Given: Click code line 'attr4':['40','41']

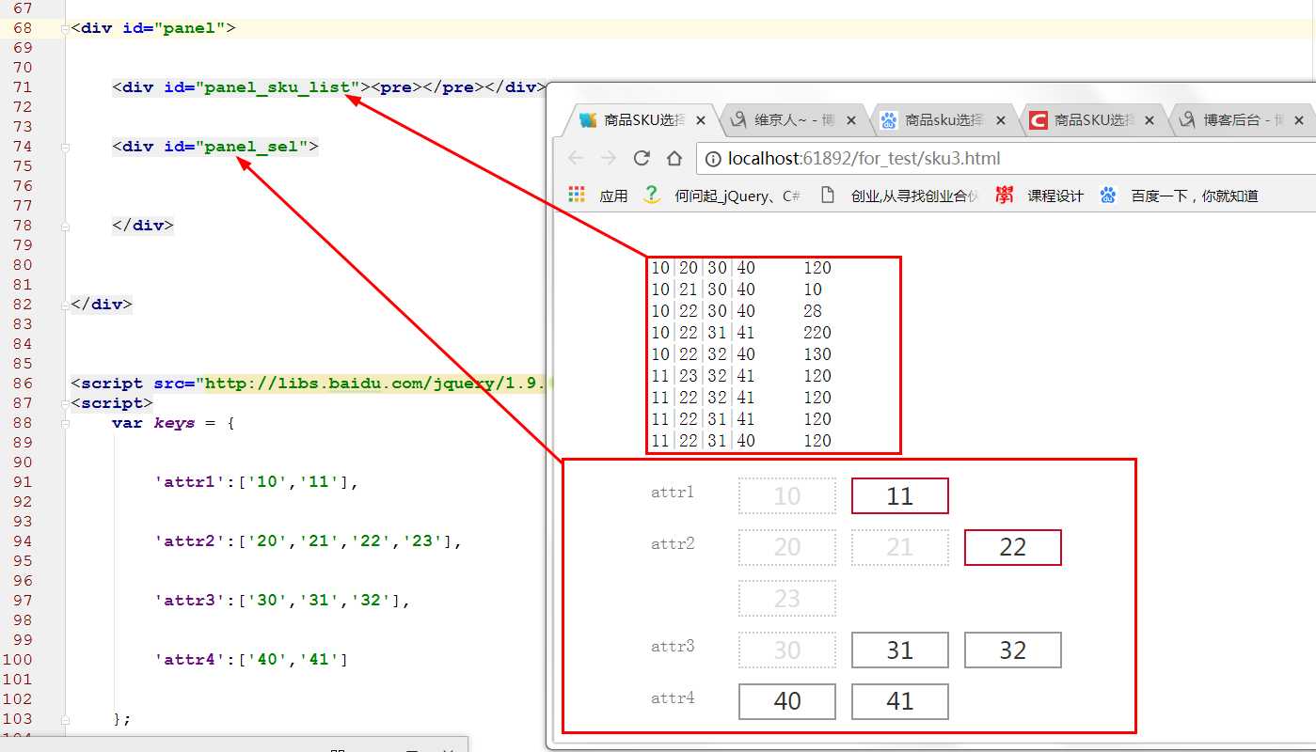Looking at the screenshot, I should click(x=251, y=660).
